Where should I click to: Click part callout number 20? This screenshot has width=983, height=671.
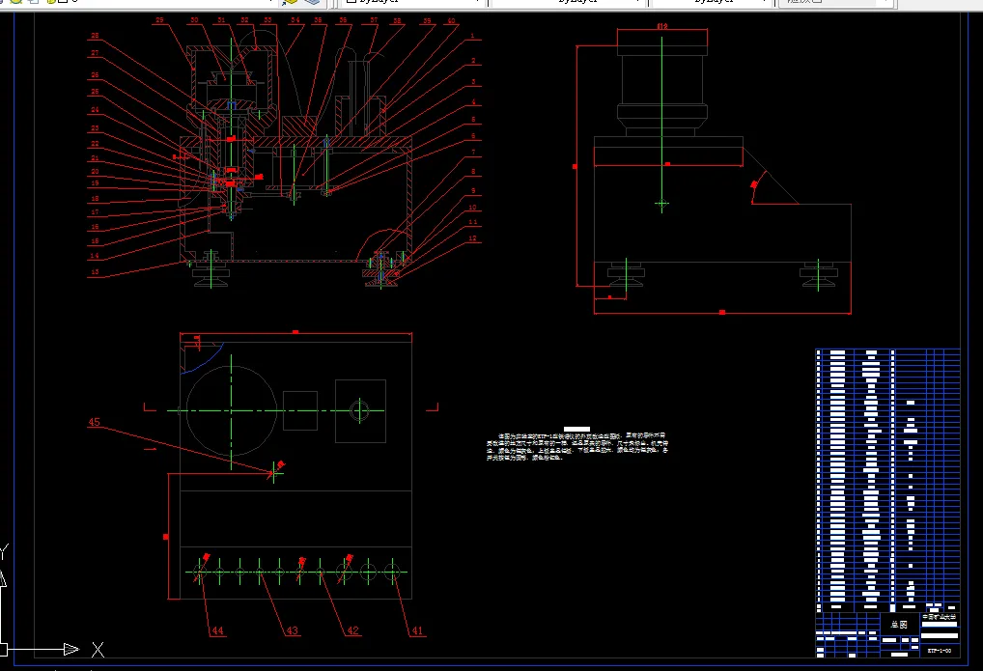click(95, 171)
